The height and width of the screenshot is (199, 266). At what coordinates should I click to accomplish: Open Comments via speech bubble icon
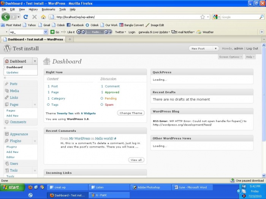point(6,122)
